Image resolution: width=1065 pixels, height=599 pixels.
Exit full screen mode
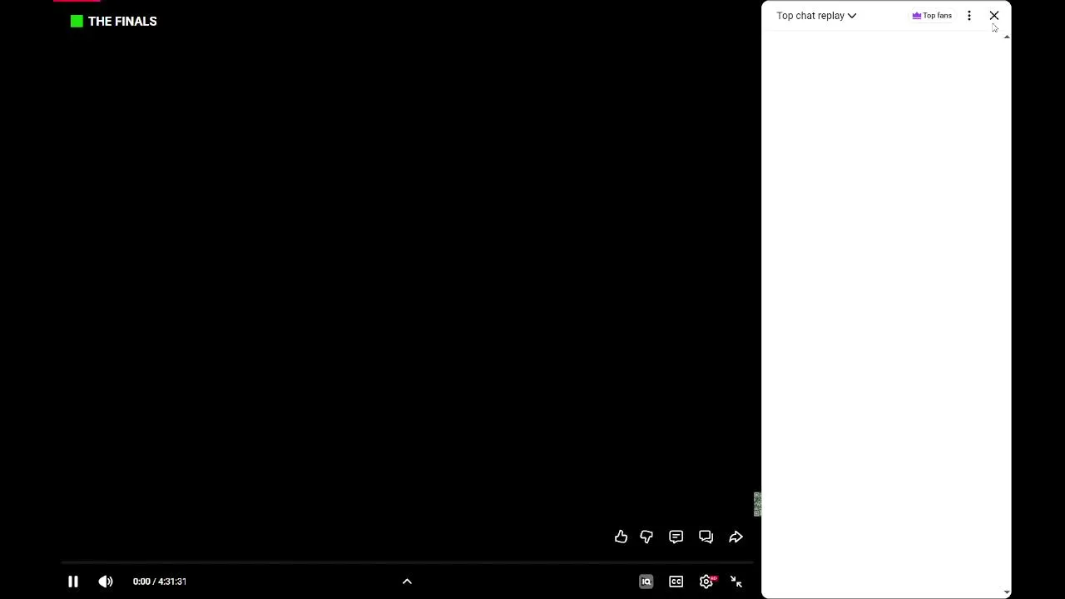[x=736, y=582]
